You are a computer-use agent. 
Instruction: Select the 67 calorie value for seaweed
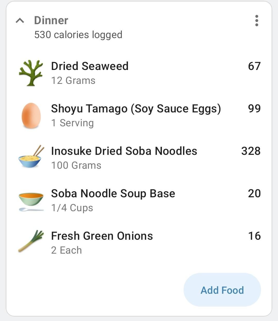[x=254, y=66]
